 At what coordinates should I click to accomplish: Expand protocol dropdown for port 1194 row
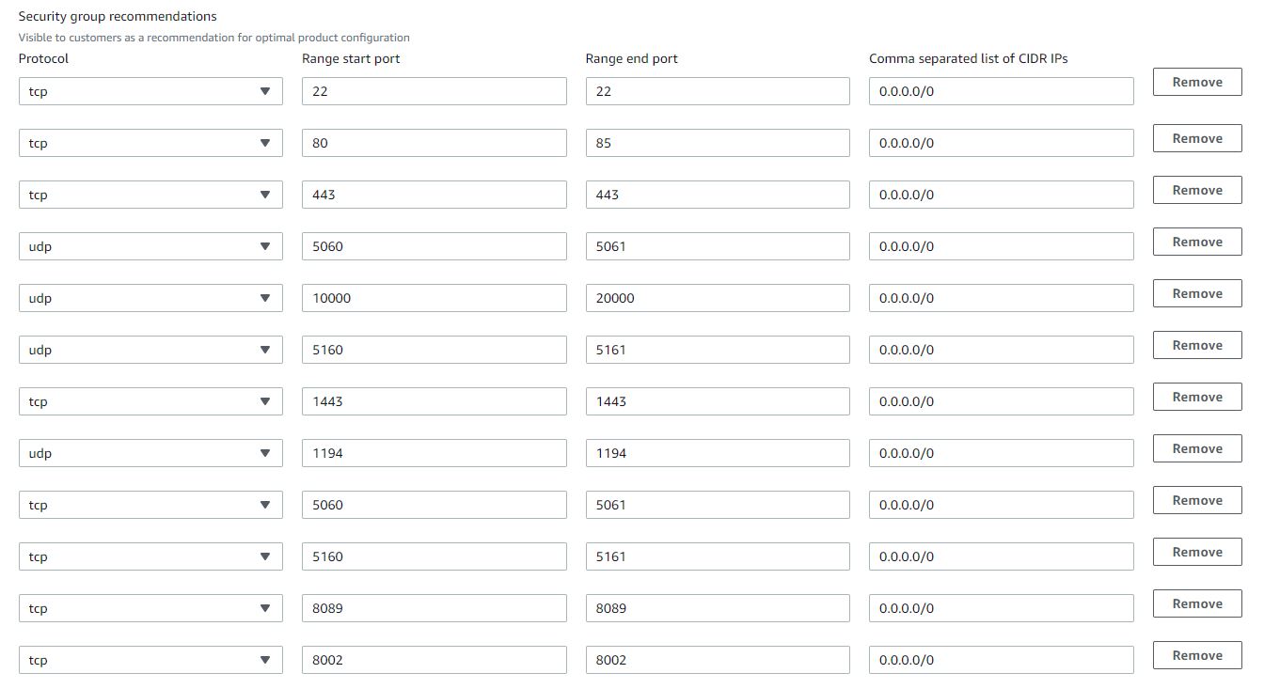tap(150, 453)
